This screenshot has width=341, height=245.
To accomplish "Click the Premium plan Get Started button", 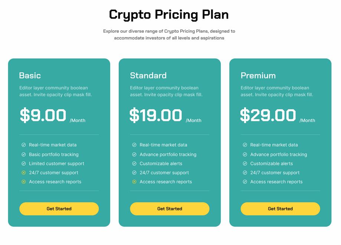I will [x=280, y=209].
